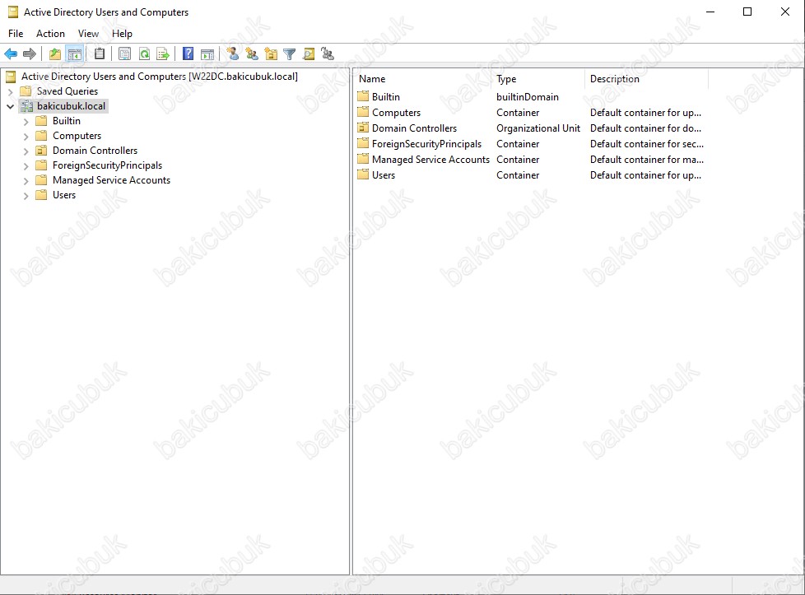
Task: Click the Export List toolbar icon
Action: [x=163, y=54]
